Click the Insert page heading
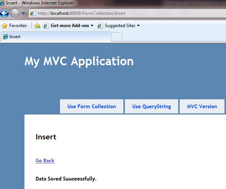 46,137
